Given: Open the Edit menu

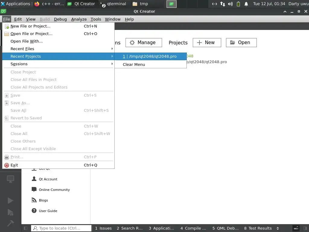Looking at the screenshot, I should [x=18, y=19].
